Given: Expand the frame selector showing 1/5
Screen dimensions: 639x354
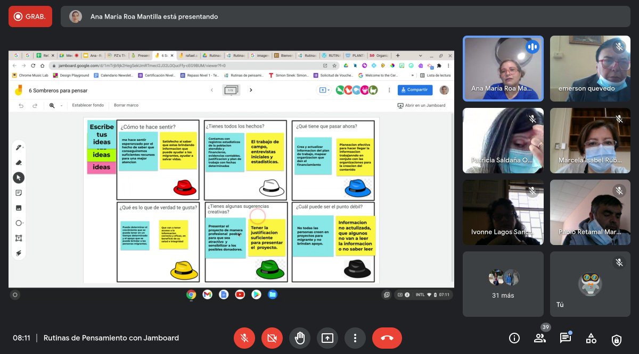Looking at the screenshot, I should coord(230,90).
